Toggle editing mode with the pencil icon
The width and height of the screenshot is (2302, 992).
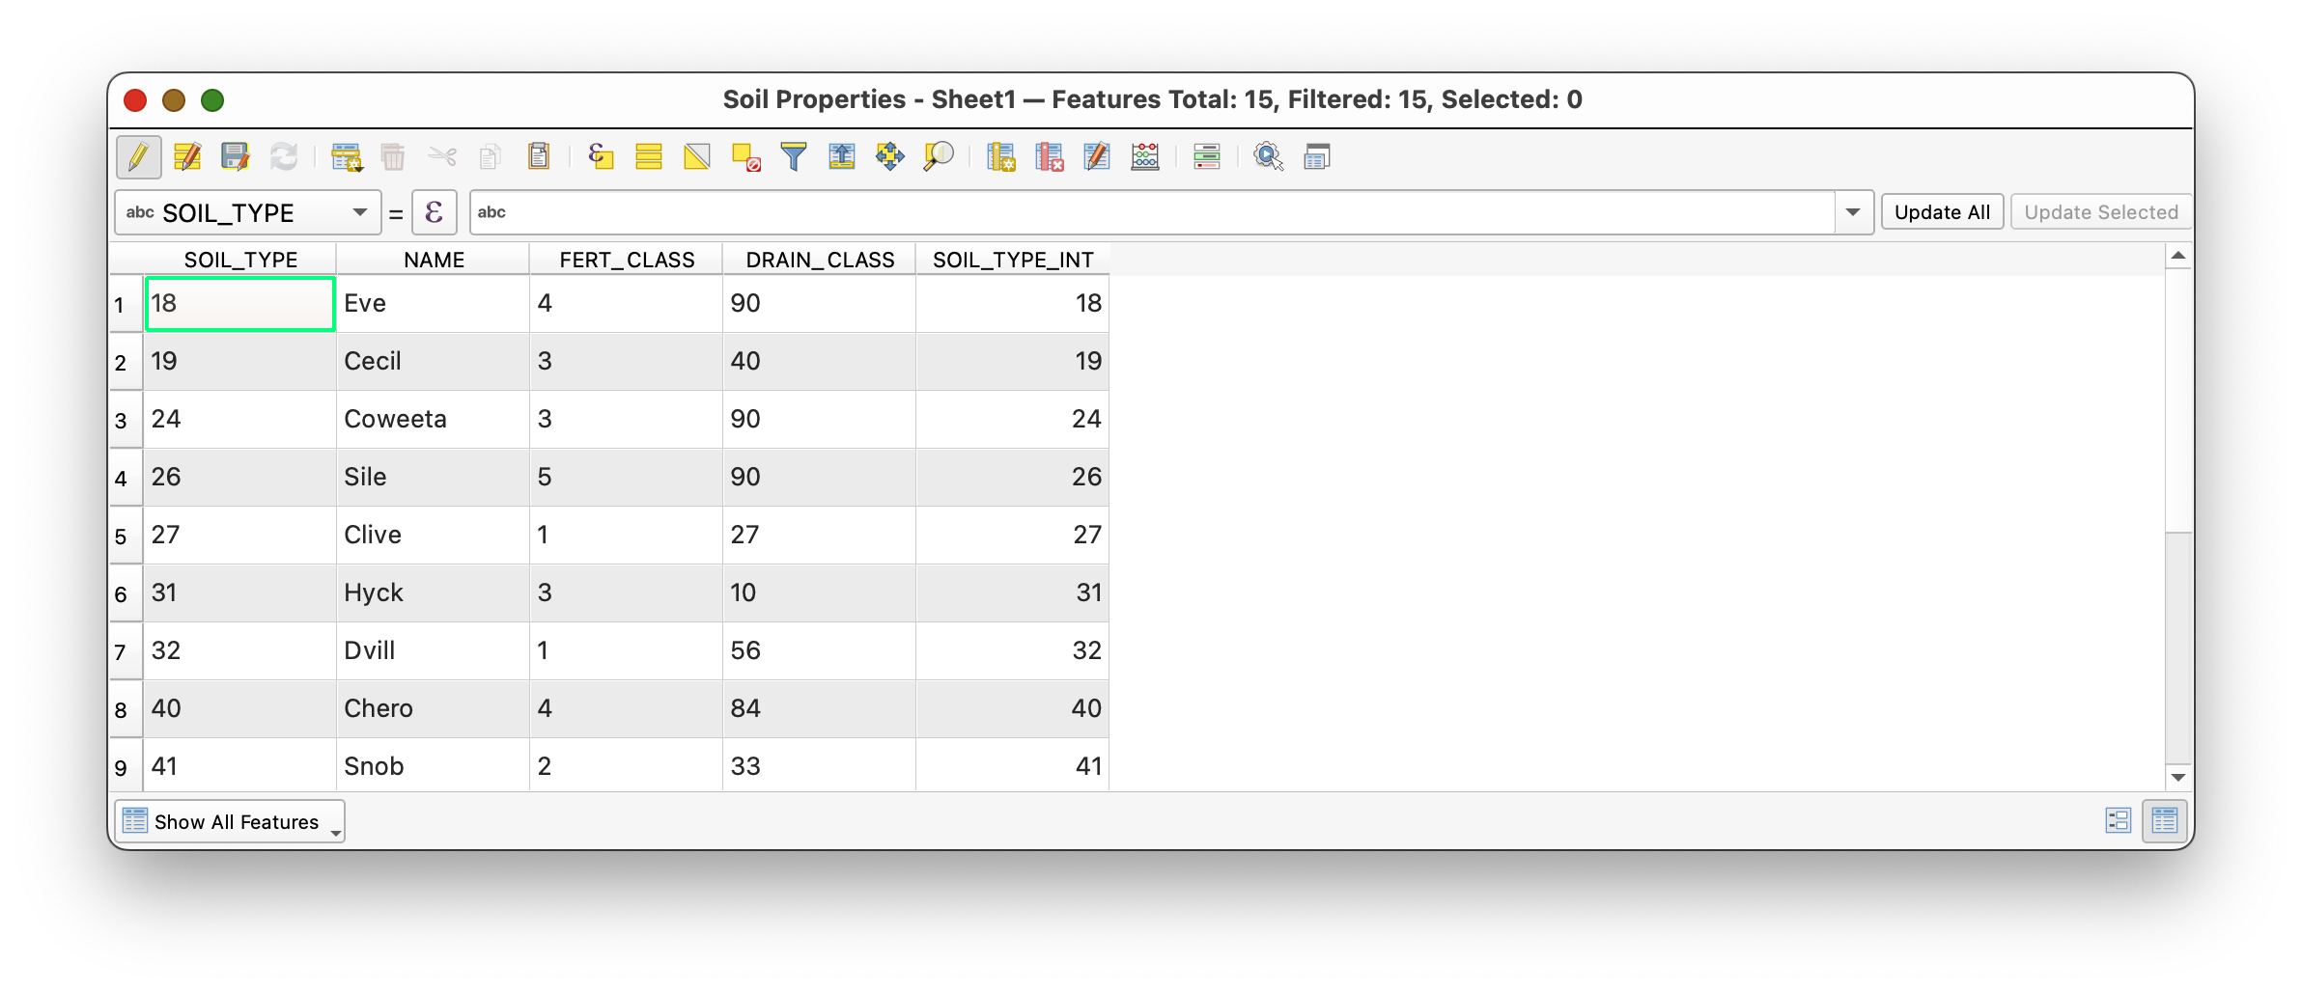point(138,156)
